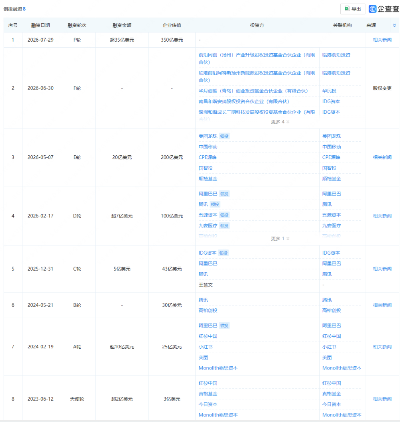Open 相关新闻 for the C轮 row

point(382,269)
